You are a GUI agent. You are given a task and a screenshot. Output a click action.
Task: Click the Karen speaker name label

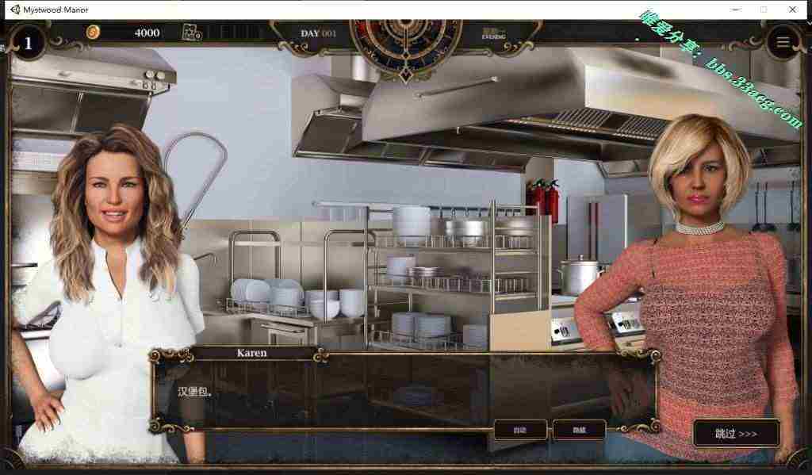click(x=252, y=354)
